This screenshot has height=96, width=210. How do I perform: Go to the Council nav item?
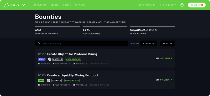point(55,5)
